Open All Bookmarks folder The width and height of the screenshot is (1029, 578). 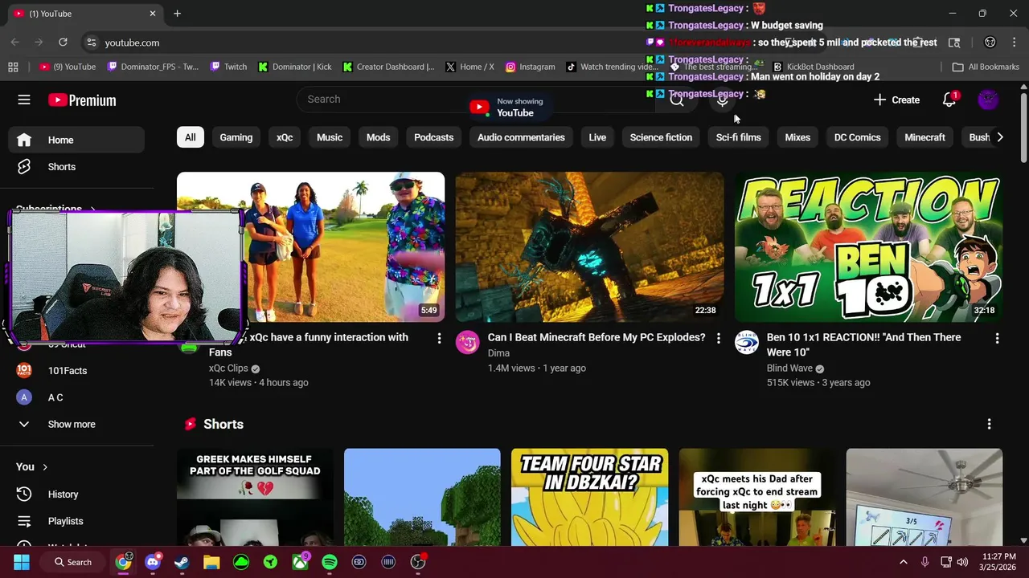tap(986, 67)
